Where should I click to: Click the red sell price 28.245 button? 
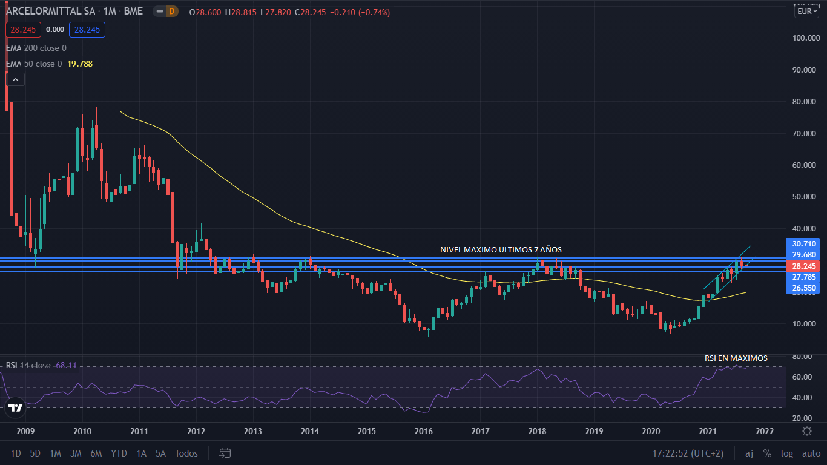[x=24, y=30]
